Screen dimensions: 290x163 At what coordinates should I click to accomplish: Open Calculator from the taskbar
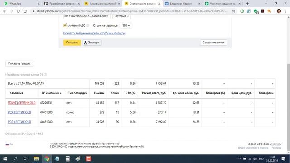[68, 159]
